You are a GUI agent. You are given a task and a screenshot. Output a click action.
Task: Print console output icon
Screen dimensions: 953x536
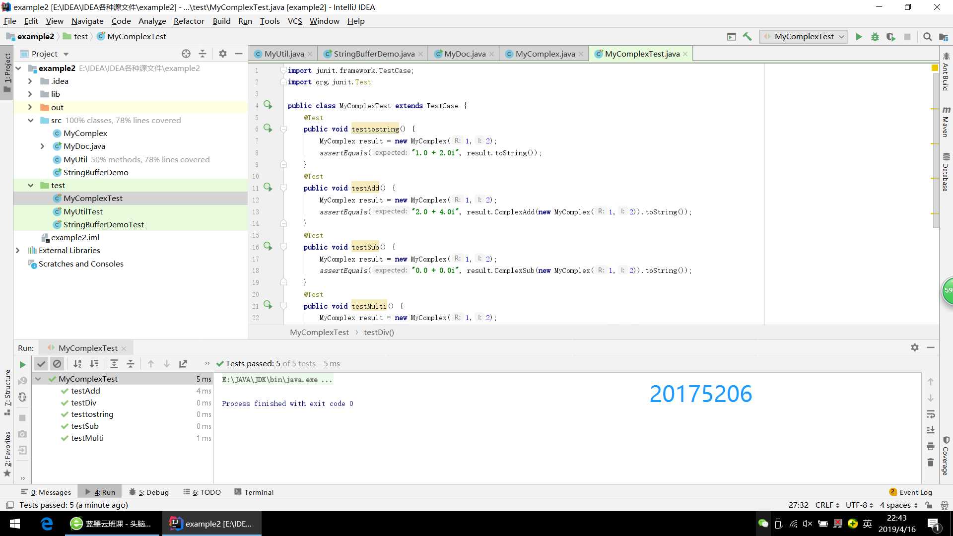pos(931,446)
